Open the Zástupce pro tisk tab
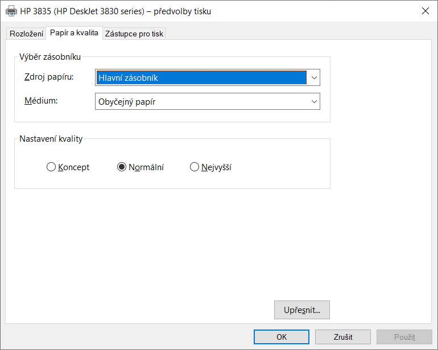Viewport: 438px width, 350px height. [134, 34]
